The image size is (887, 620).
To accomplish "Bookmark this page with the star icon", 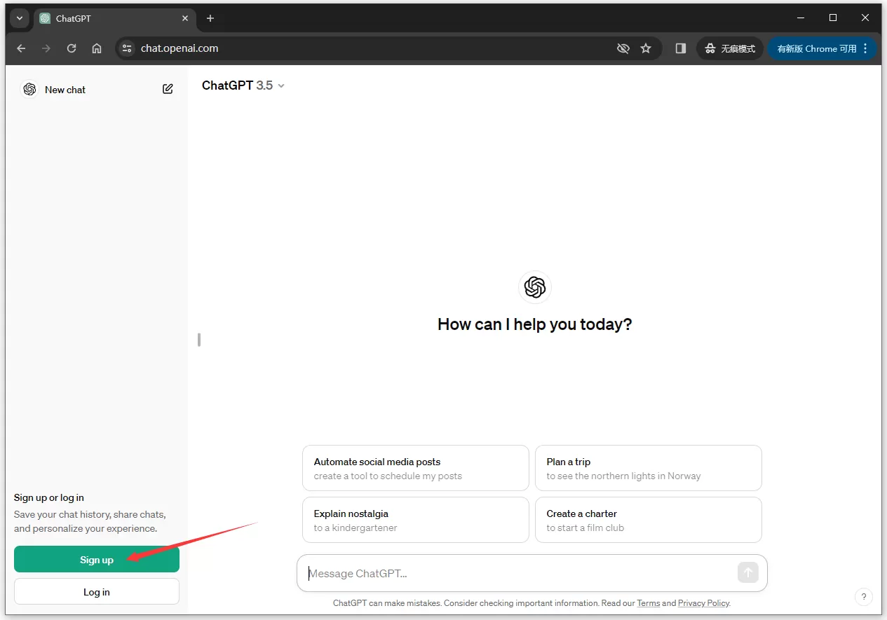I will (646, 48).
